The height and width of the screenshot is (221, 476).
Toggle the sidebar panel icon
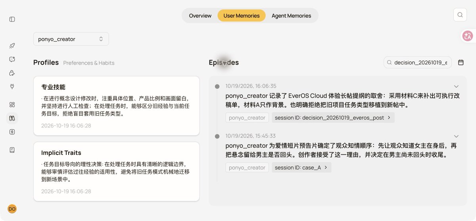(x=12, y=19)
